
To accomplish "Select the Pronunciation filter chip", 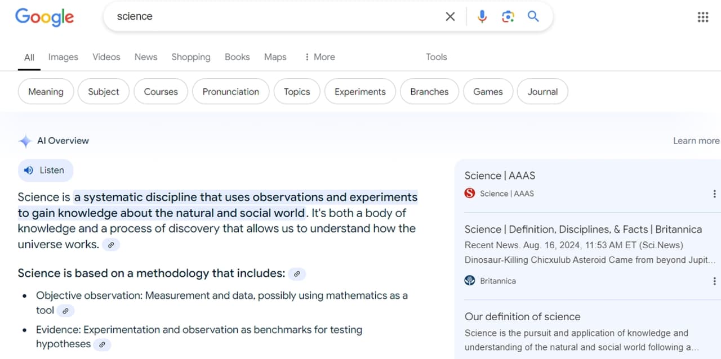I will pyautogui.click(x=231, y=92).
